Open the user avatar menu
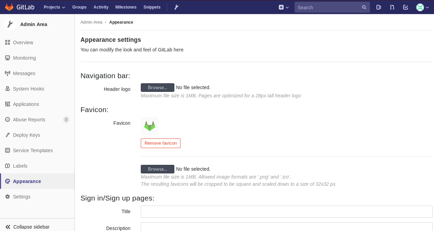Screen dimensions: 434x231 (x=422, y=7)
